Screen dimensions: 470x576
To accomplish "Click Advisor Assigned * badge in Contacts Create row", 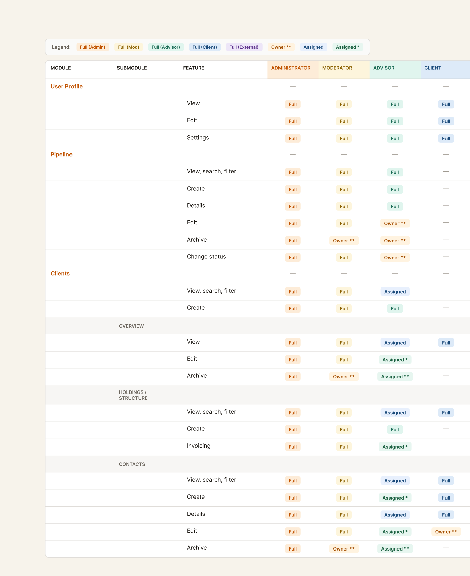I will coord(395,498).
